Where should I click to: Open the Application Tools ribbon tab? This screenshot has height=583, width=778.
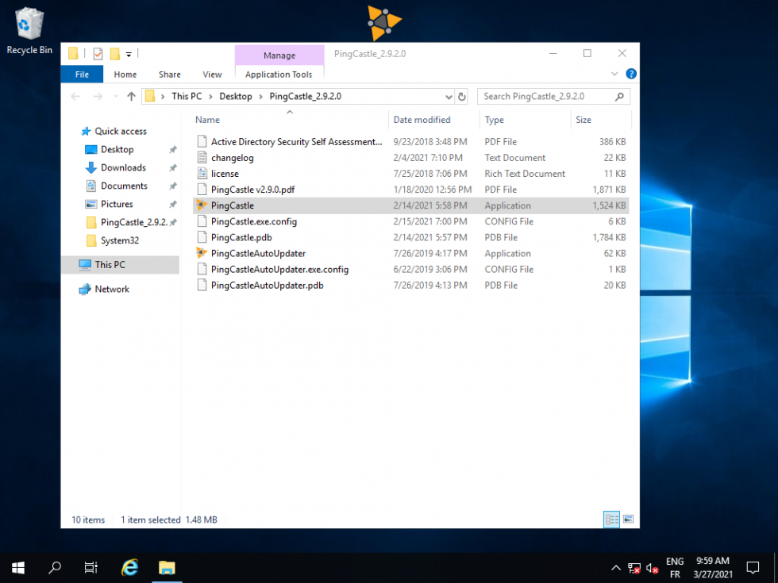[279, 74]
